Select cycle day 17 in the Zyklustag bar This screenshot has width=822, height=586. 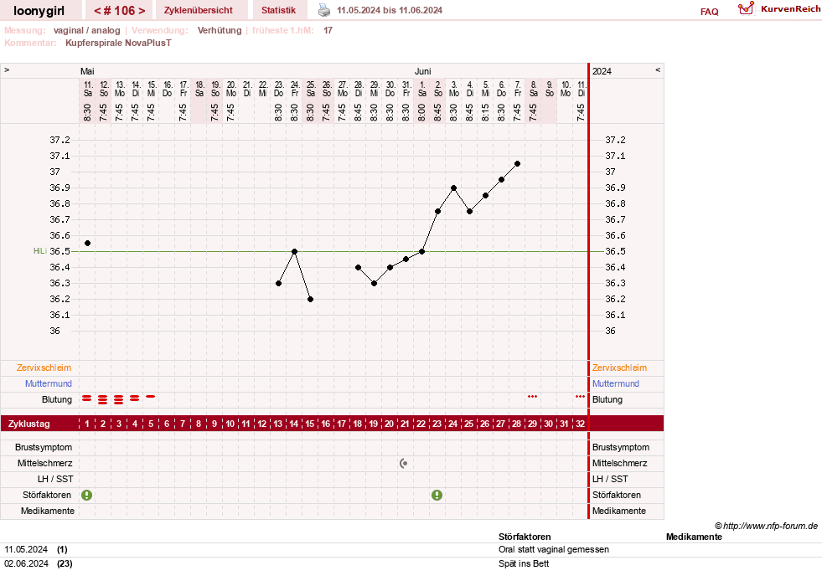[341, 424]
